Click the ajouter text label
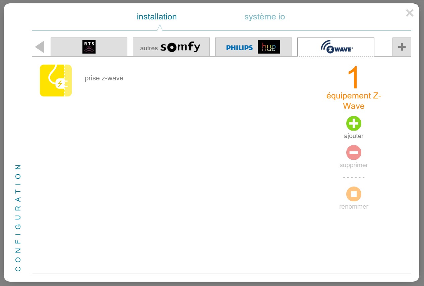Screen dimensions: 424x286 [x=354, y=136]
